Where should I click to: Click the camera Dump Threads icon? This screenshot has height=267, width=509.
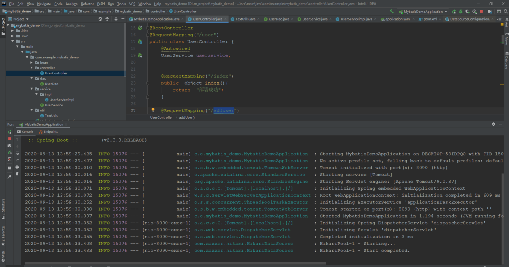pyautogui.click(x=9, y=145)
